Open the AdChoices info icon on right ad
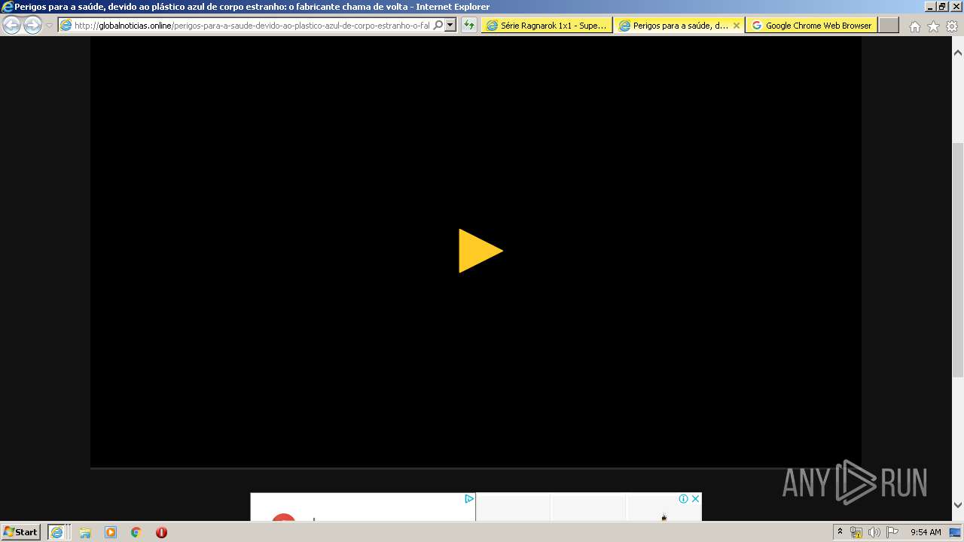Image resolution: width=964 pixels, height=542 pixels. coord(683,498)
